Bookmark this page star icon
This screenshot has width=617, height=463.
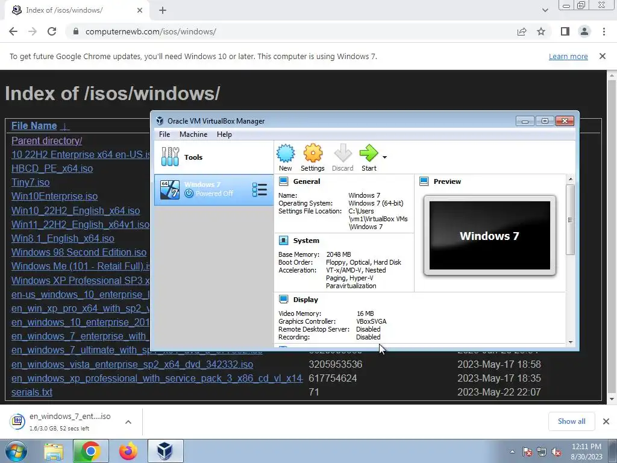click(541, 31)
